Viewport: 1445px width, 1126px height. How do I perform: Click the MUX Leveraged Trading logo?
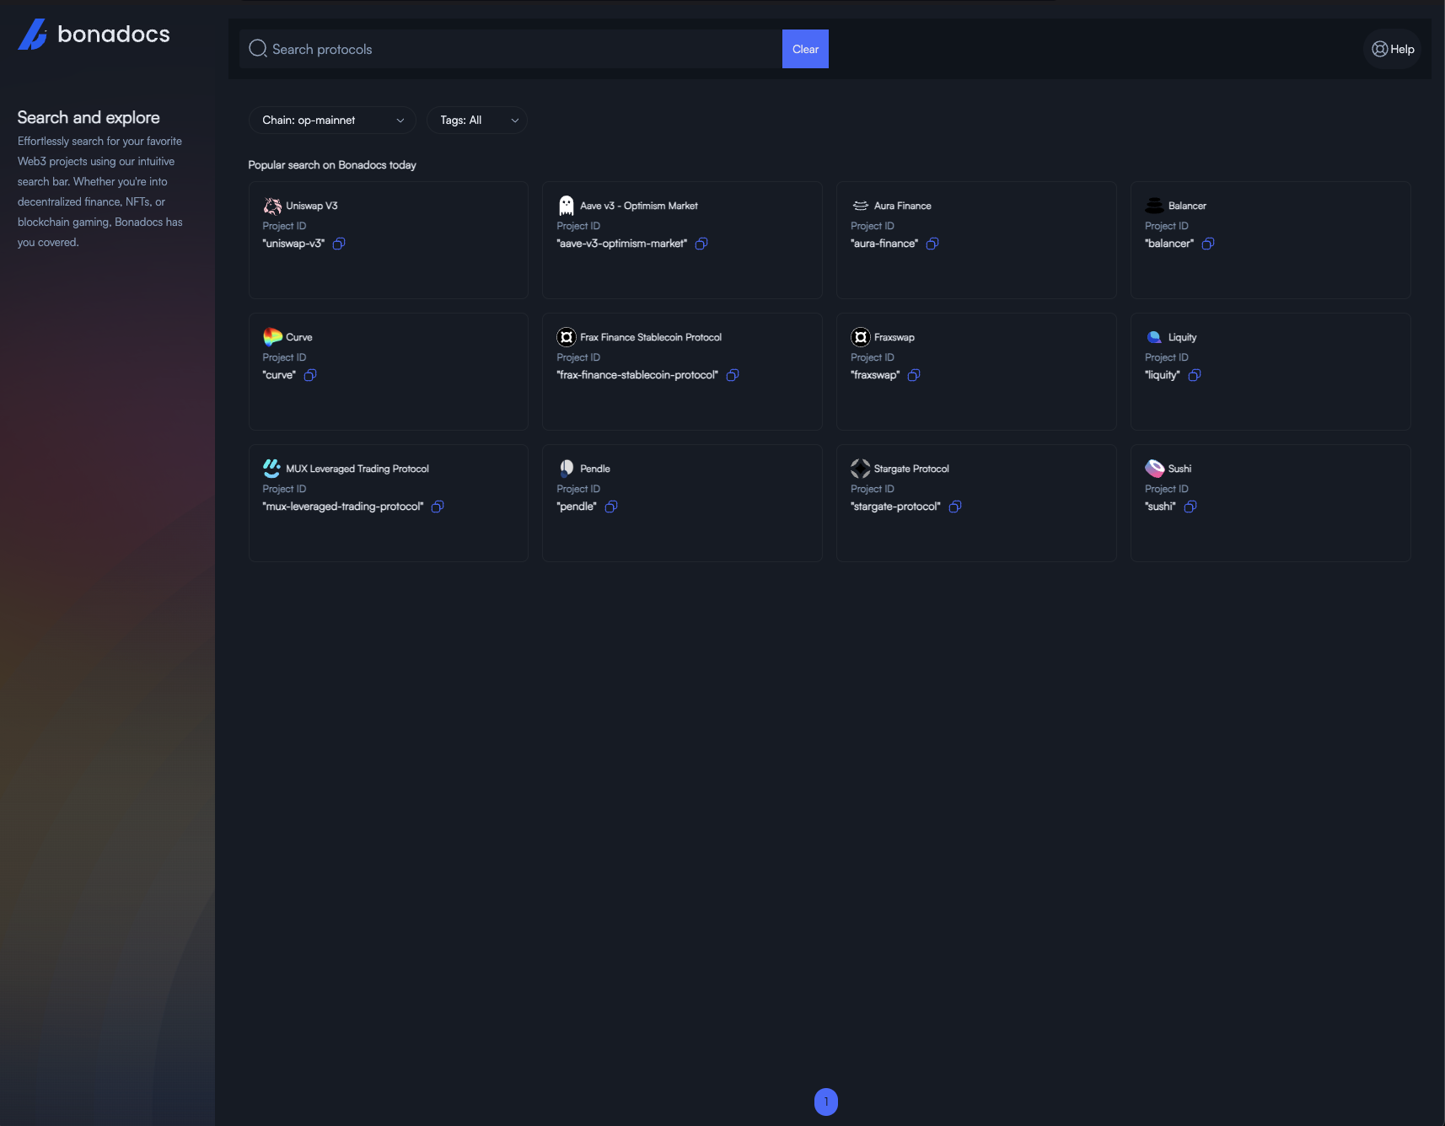[x=272, y=469]
